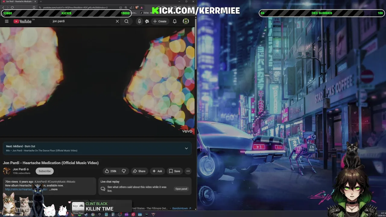The image size is (386, 217).
Task: Click the #CountryMusic hashtag
Action: coord(56,182)
